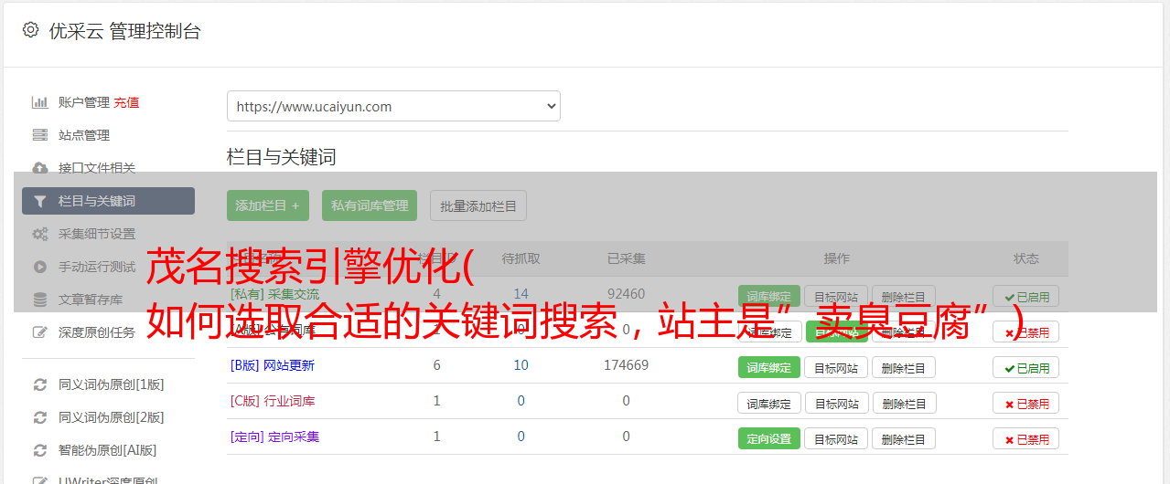Click 词库绑定 in the 采集交流 row
1170x484 pixels.
click(x=769, y=296)
